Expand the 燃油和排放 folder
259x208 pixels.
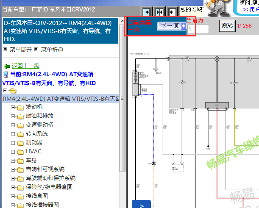click(x=13, y=116)
